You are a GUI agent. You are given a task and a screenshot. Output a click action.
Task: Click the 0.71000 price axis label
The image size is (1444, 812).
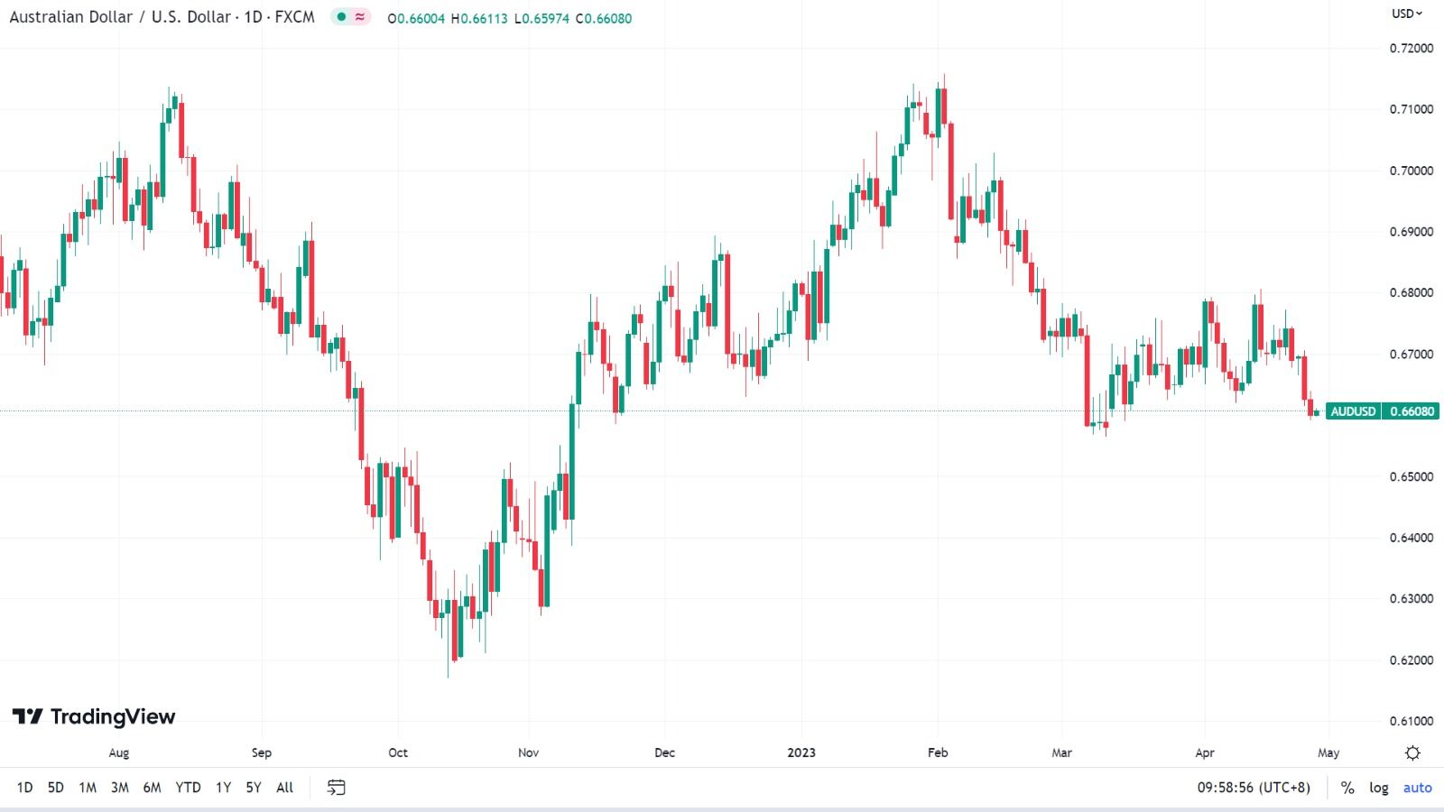pyautogui.click(x=1412, y=109)
